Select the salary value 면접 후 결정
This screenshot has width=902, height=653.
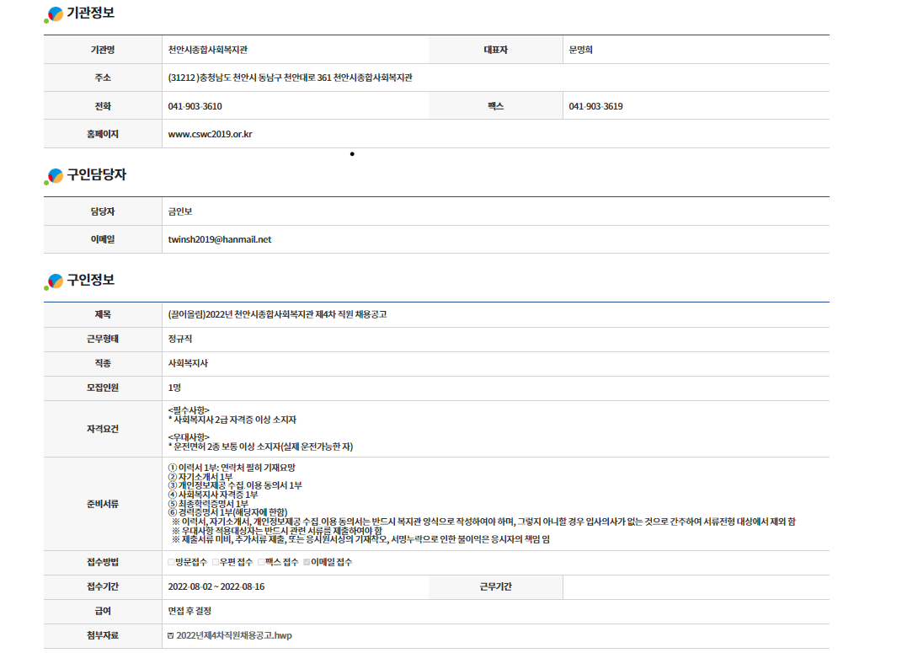point(189,611)
